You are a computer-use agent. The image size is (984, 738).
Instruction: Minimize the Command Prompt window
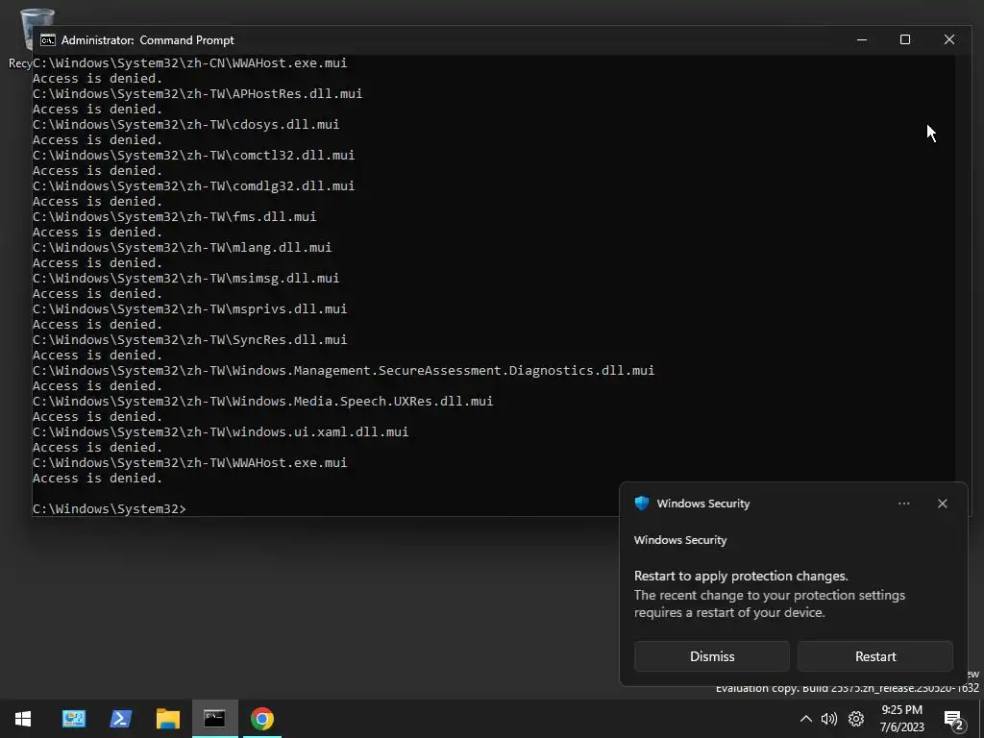click(862, 40)
